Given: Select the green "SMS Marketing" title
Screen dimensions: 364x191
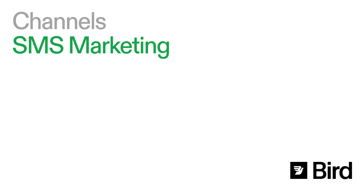Looking at the screenshot, I should coord(91,46).
